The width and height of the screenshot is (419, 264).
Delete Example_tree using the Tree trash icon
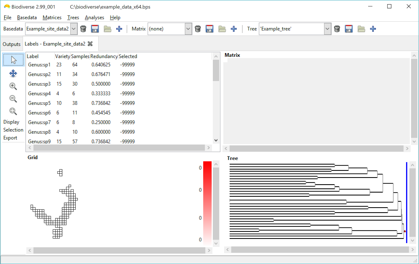tap(337, 29)
